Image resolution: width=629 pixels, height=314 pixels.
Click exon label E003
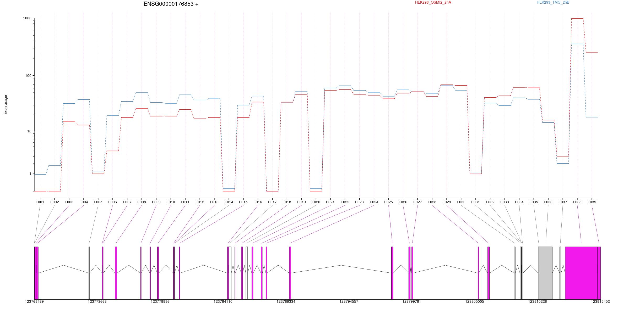coord(69,202)
